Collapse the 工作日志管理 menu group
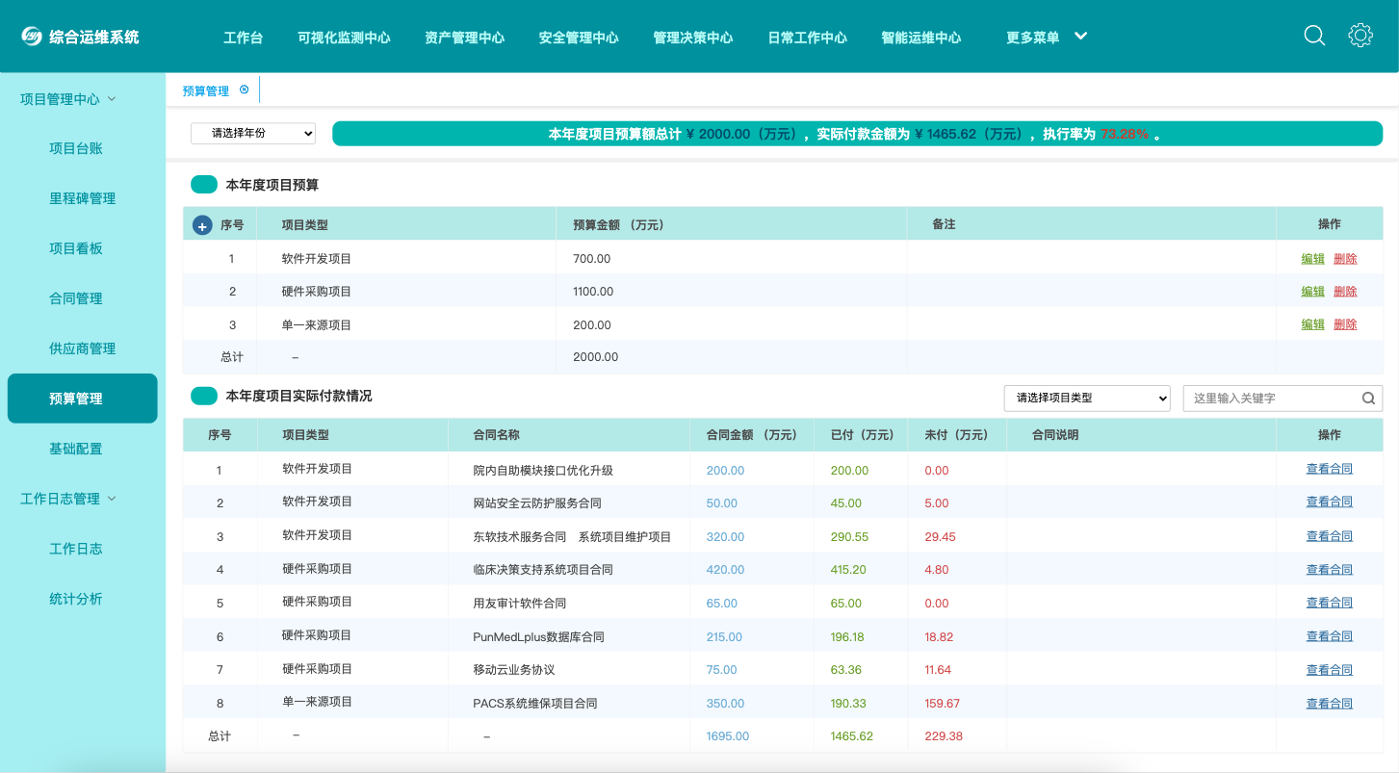The height and width of the screenshot is (773, 1399). tap(68, 499)
